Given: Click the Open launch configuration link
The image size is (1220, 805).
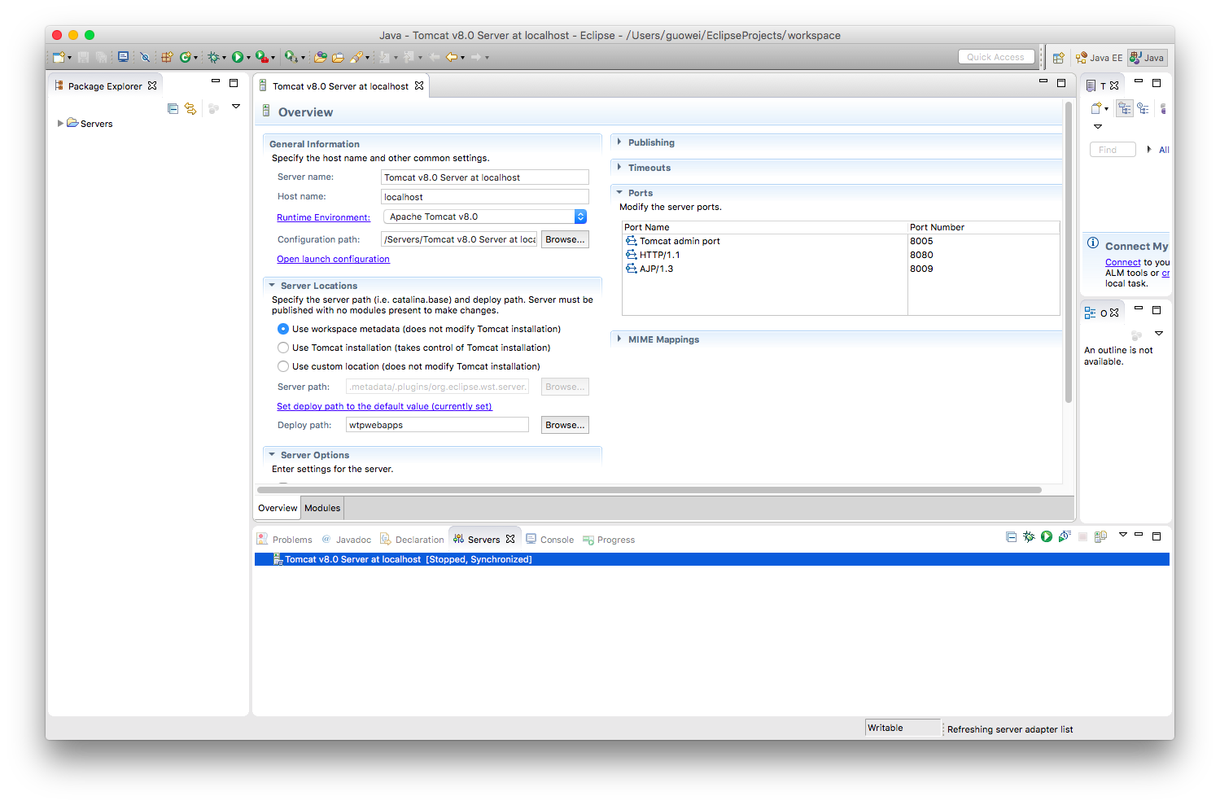Looking at the screenshot, I should coord(333,259).
